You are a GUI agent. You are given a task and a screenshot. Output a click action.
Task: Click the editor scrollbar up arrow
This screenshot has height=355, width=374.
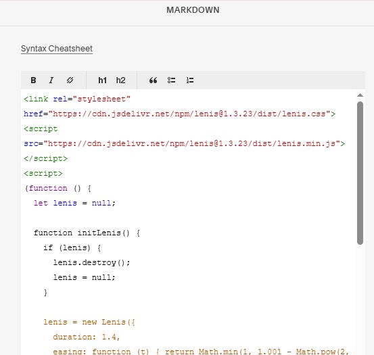360,95
